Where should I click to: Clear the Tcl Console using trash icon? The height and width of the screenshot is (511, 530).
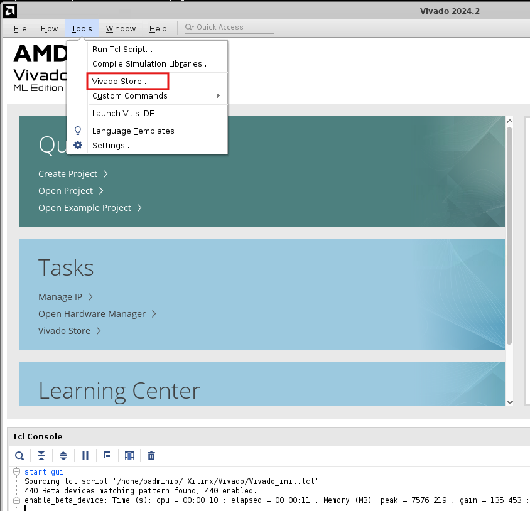[151, 456]
